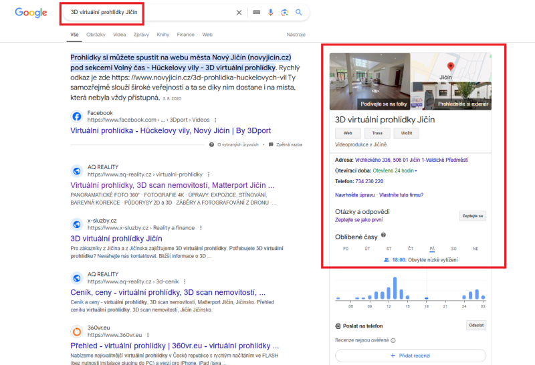This screenshot has width=535, height=365.
Task: Open the Podívejte se na fotky interior thumbnail
Action: pyautogui.click(x=370, y=81)
